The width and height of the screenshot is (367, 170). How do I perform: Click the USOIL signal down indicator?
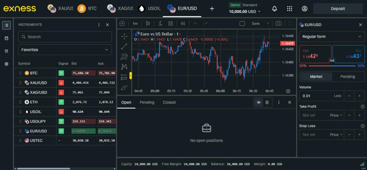(x=61, y=112)
